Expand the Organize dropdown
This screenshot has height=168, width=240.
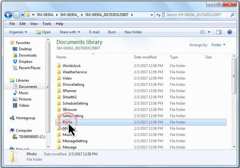coord(18,32)
